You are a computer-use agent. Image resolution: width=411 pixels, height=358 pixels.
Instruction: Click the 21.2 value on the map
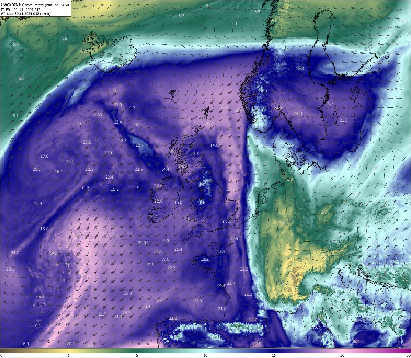coord(222,309)
